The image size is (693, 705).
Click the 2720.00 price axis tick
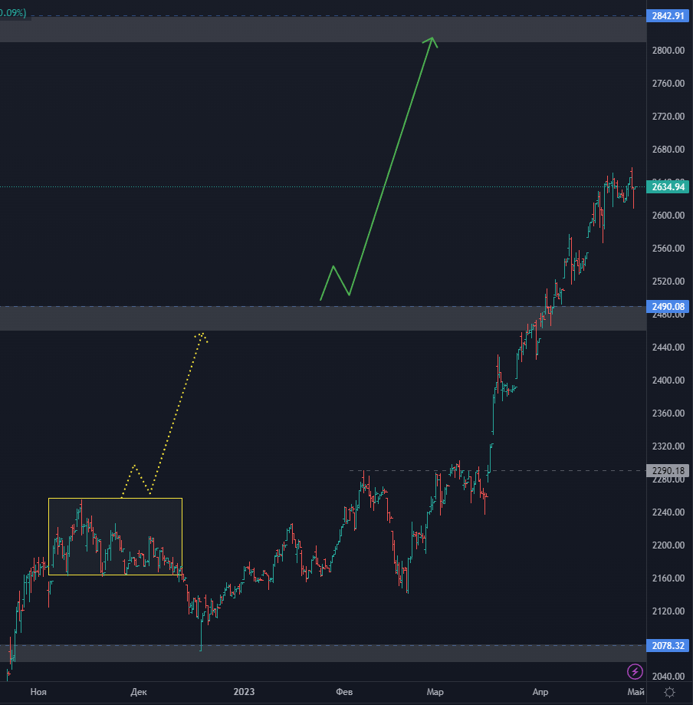tap(668, 117)
